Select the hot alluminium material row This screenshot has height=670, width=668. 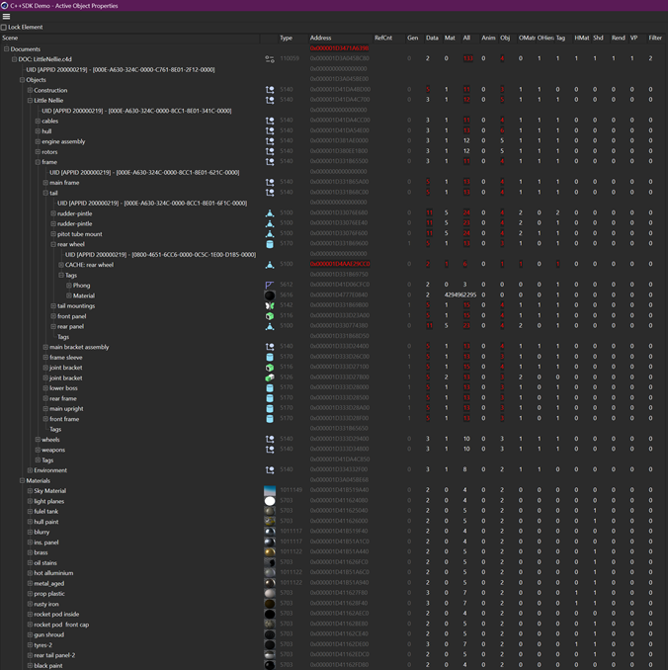333,573
